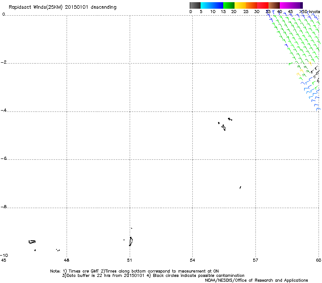Select the gray 0-5 knots legend segment
The width and height of the screenshot is (322, 283).
[195, 5]
